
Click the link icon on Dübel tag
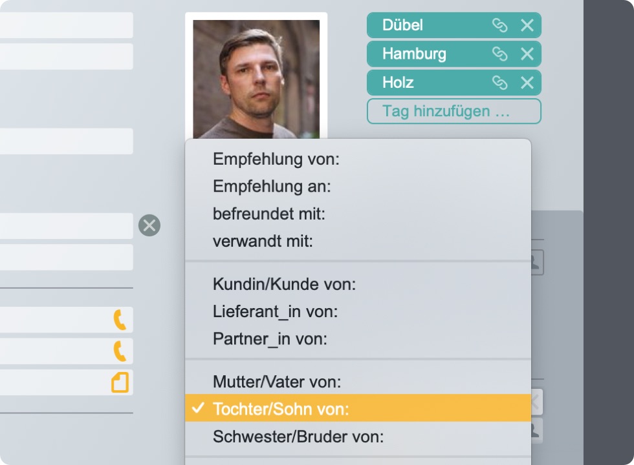(x=499, y=25)
